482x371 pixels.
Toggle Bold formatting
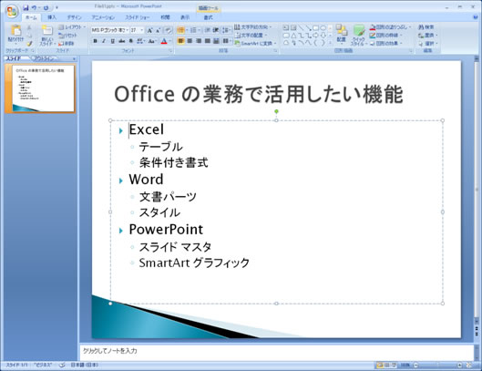pyautogui.click(x=96, y=41)
